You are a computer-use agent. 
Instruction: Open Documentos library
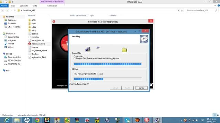13,37
